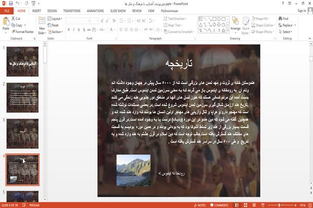
Task: Select the text box shape in gallery
Action: (200, 19)
